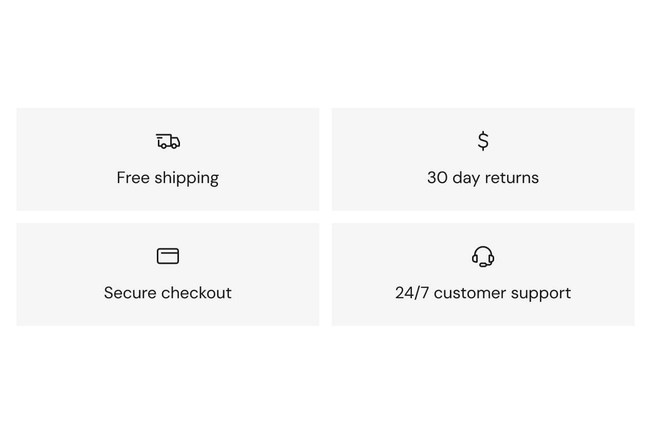Click the "30 day returns" text
The height and width of the screenshot is (434, 651).
coord(483,178)
